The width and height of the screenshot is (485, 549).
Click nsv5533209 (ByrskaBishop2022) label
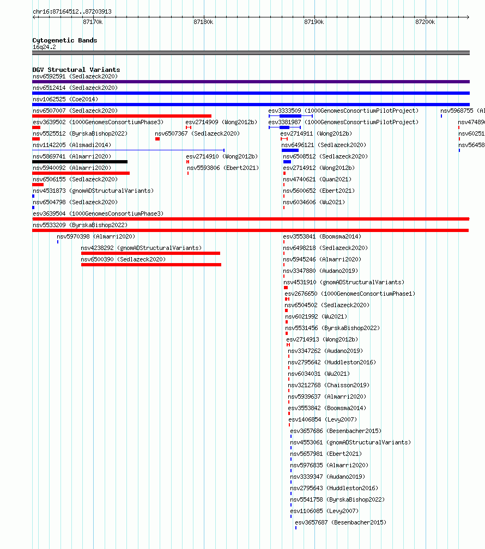[x=80, y=225]
